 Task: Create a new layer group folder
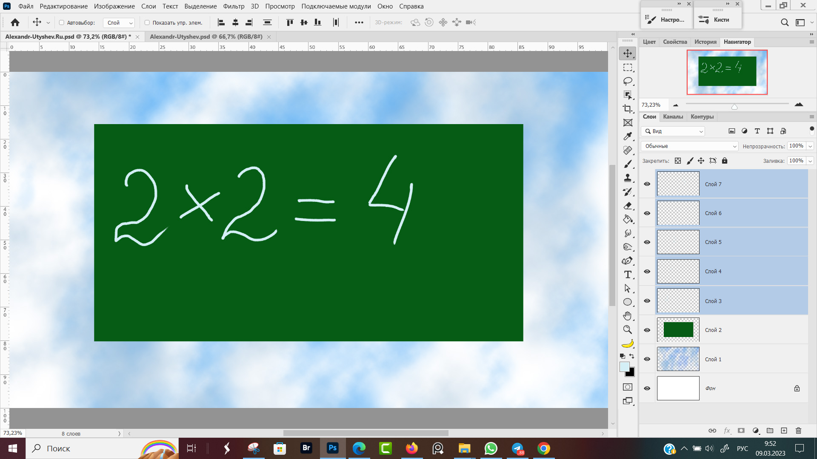click(x=770, y=431)
